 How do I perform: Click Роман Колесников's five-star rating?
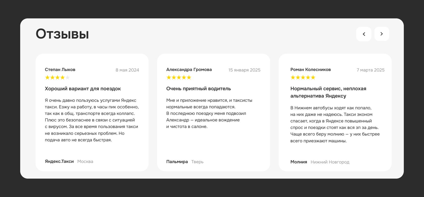click(303, 78)
